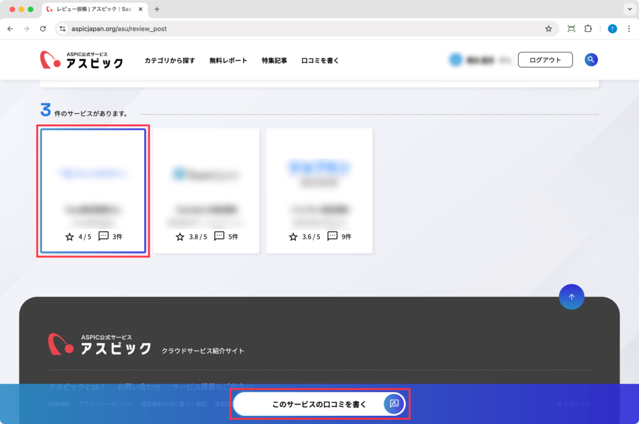Click the アスピック logo in header
The width and height of the screenshot is (639, 424).
point(82,60)
